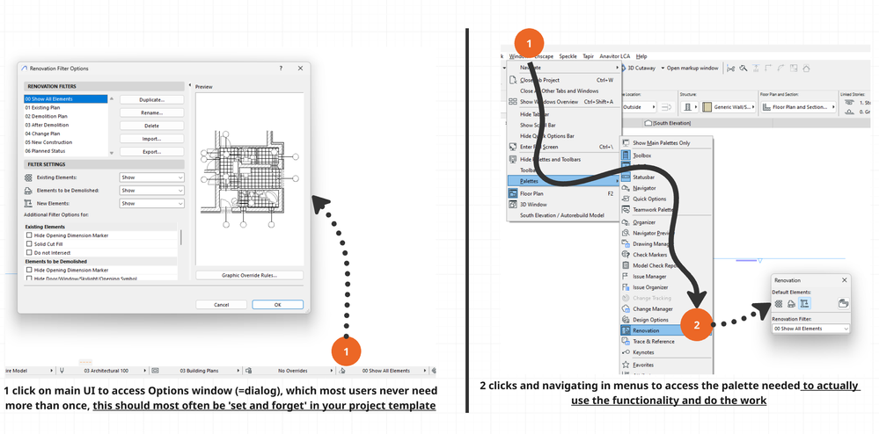Enable the Solid Cut Fill checkbox

click(x=29, y=244)
